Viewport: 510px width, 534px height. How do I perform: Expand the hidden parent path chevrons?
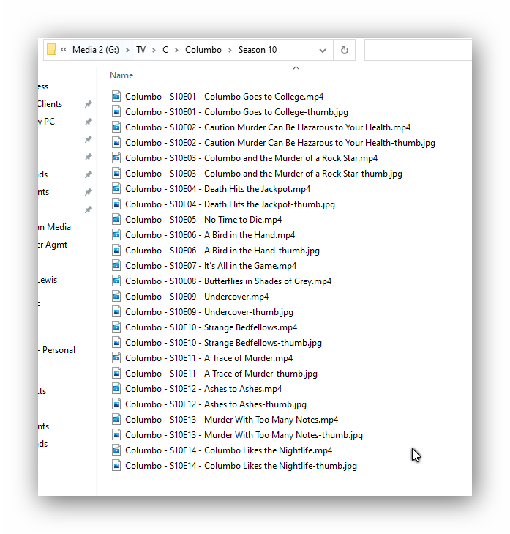(x=64, y=50)
